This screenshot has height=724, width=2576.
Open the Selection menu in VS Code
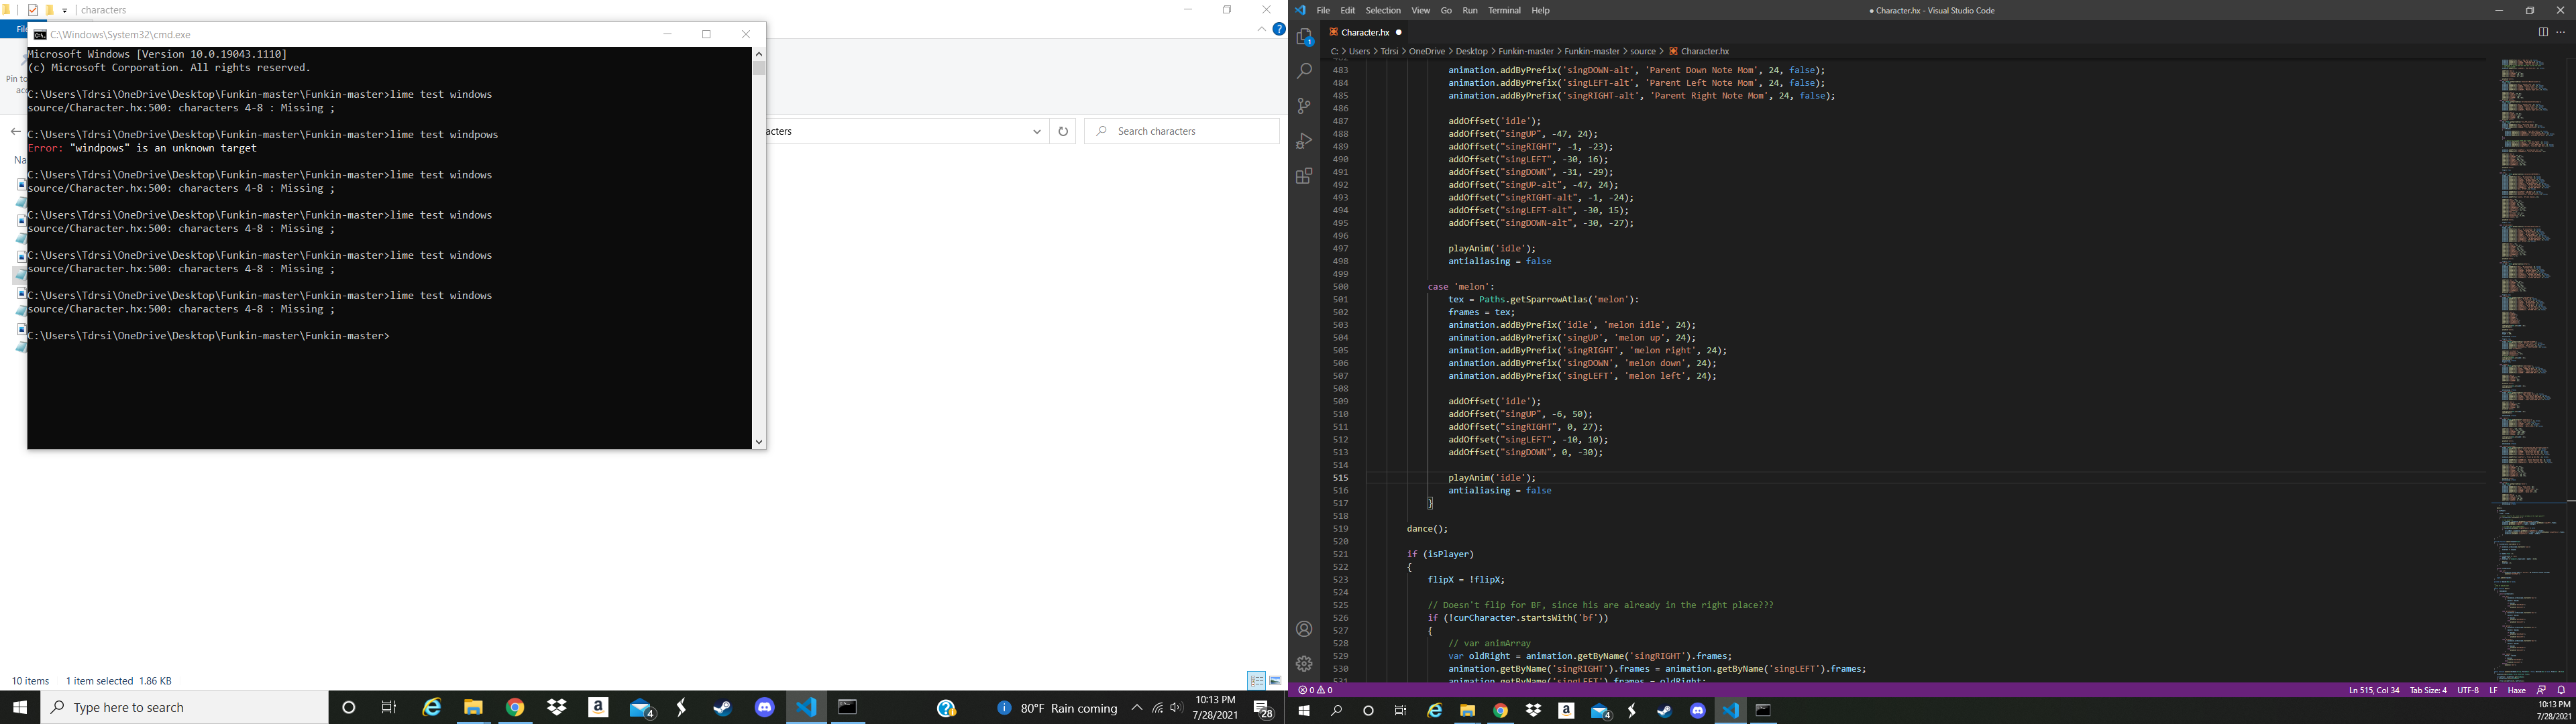click(x=1383, y=11)
